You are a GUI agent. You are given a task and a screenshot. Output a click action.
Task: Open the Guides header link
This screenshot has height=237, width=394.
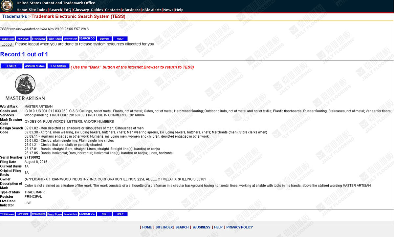(x=97, y=10)
